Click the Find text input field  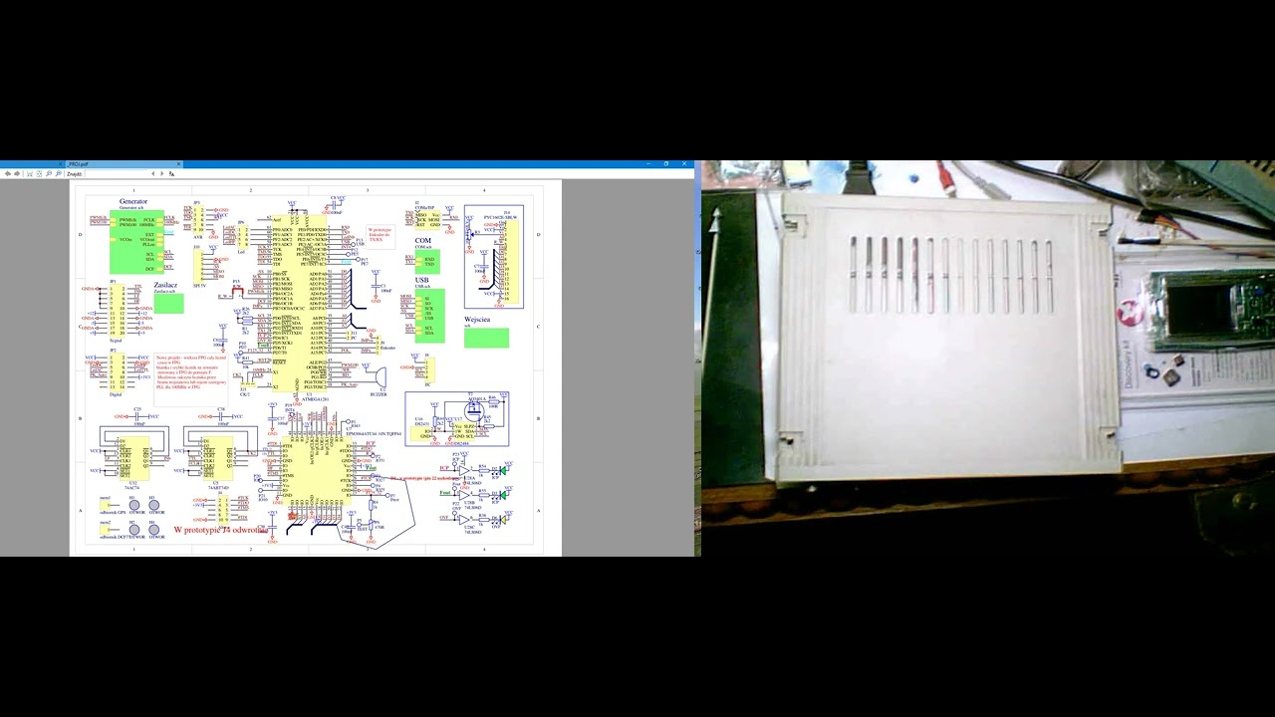pyautogui.click(x=116, y=173)
